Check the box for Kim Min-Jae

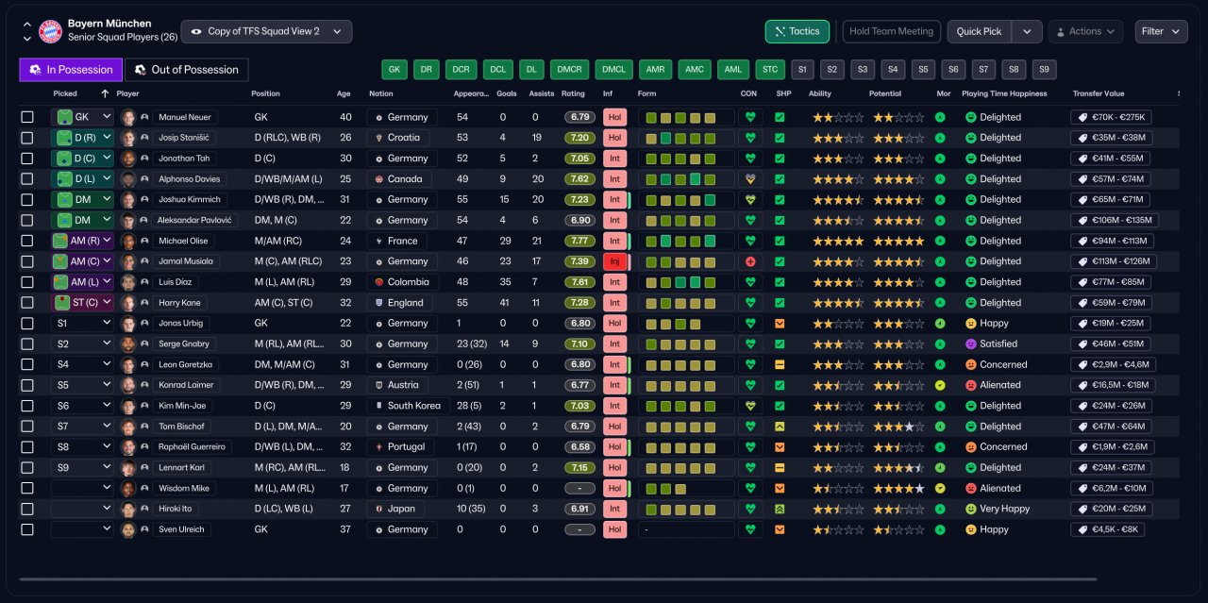27,406
